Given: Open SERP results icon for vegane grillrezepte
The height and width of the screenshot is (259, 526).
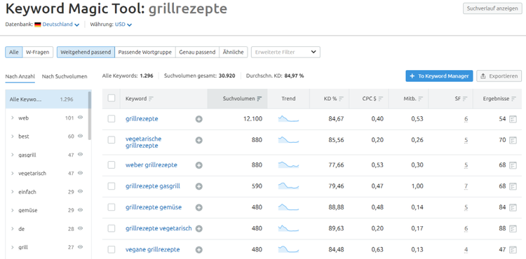Looking at the screenshot, I should click(x=513, y=250).
